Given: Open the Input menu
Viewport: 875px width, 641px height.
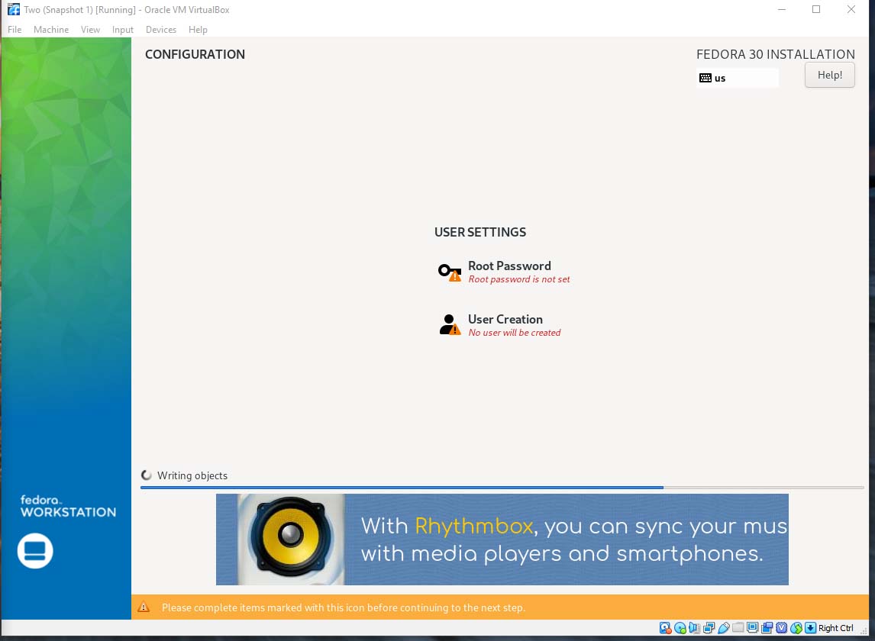Looking at the screenshot, I should [123, 30].
